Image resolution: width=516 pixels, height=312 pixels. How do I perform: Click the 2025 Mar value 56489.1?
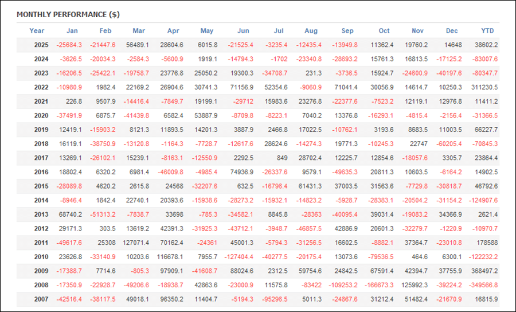[137, 45]
